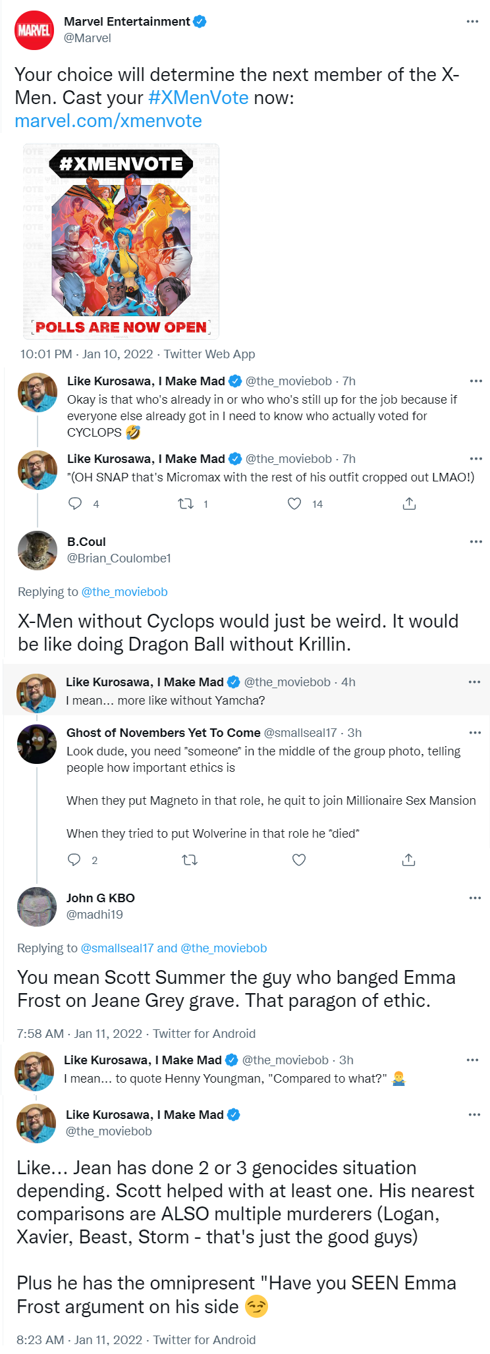Click John G KBO profile avatar

tap(37, 907)
